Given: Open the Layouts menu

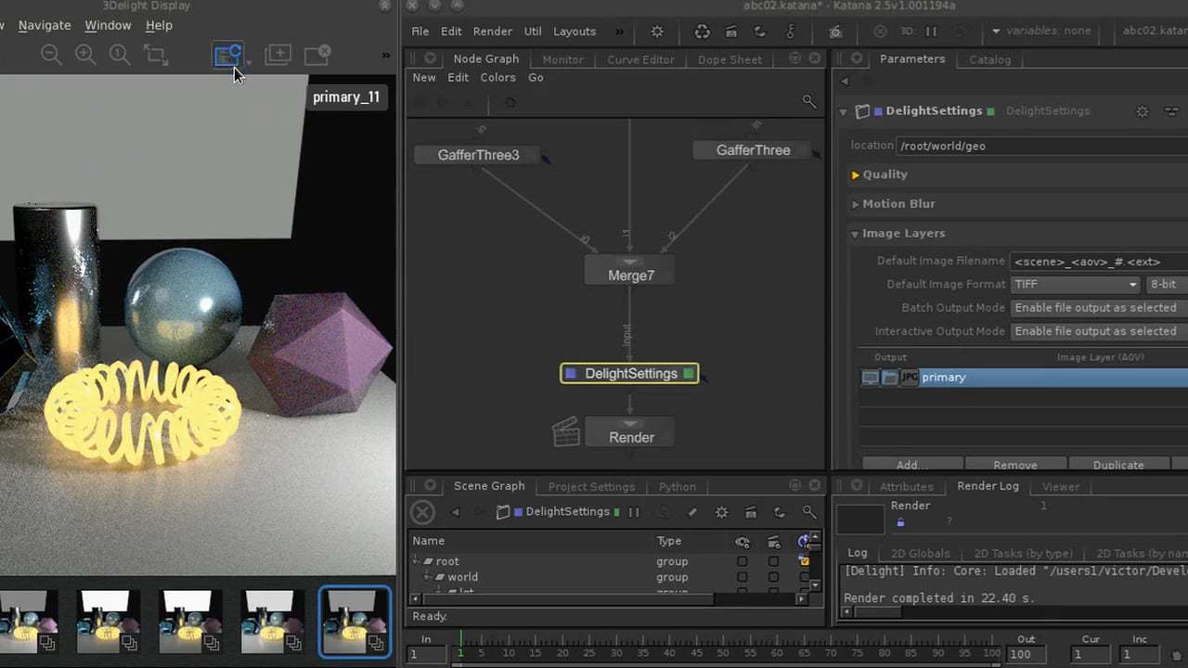Looking at the screenshot, I should point(575,32).
